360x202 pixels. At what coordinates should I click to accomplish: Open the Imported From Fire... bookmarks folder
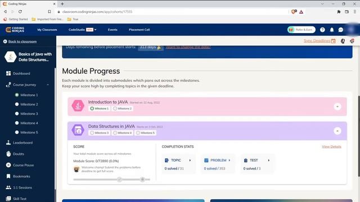47,19
